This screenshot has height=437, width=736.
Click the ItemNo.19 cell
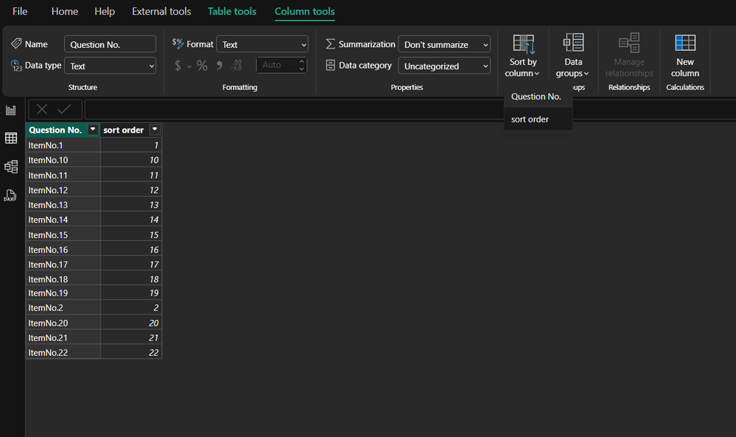pos(63,293)
